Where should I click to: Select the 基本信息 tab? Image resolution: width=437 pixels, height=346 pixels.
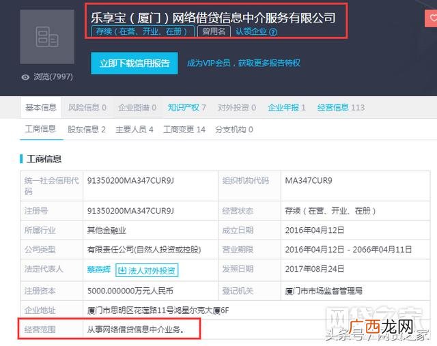click(x=41, y=108)
